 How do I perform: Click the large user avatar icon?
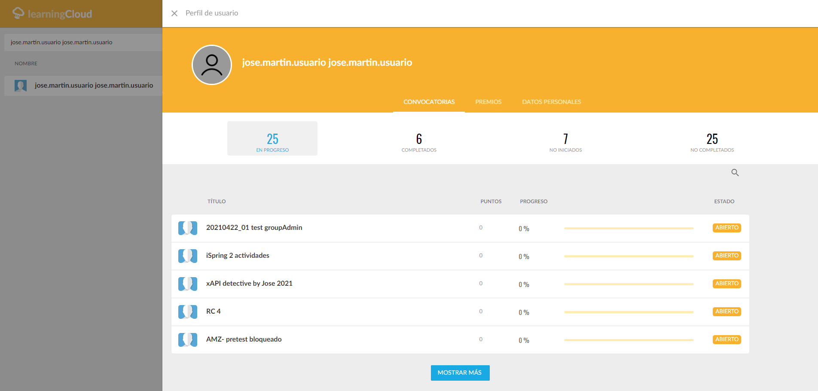(x=212, y=65)
